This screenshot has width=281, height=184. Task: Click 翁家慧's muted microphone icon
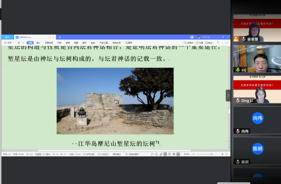244,39
